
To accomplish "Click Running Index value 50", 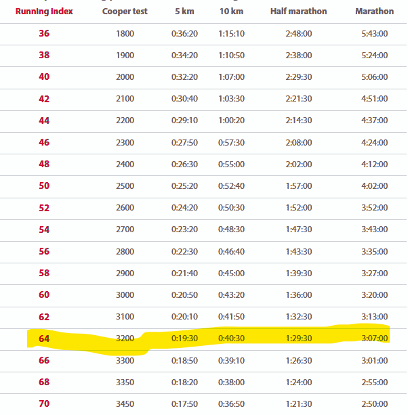I will click(x=44, y=185).
